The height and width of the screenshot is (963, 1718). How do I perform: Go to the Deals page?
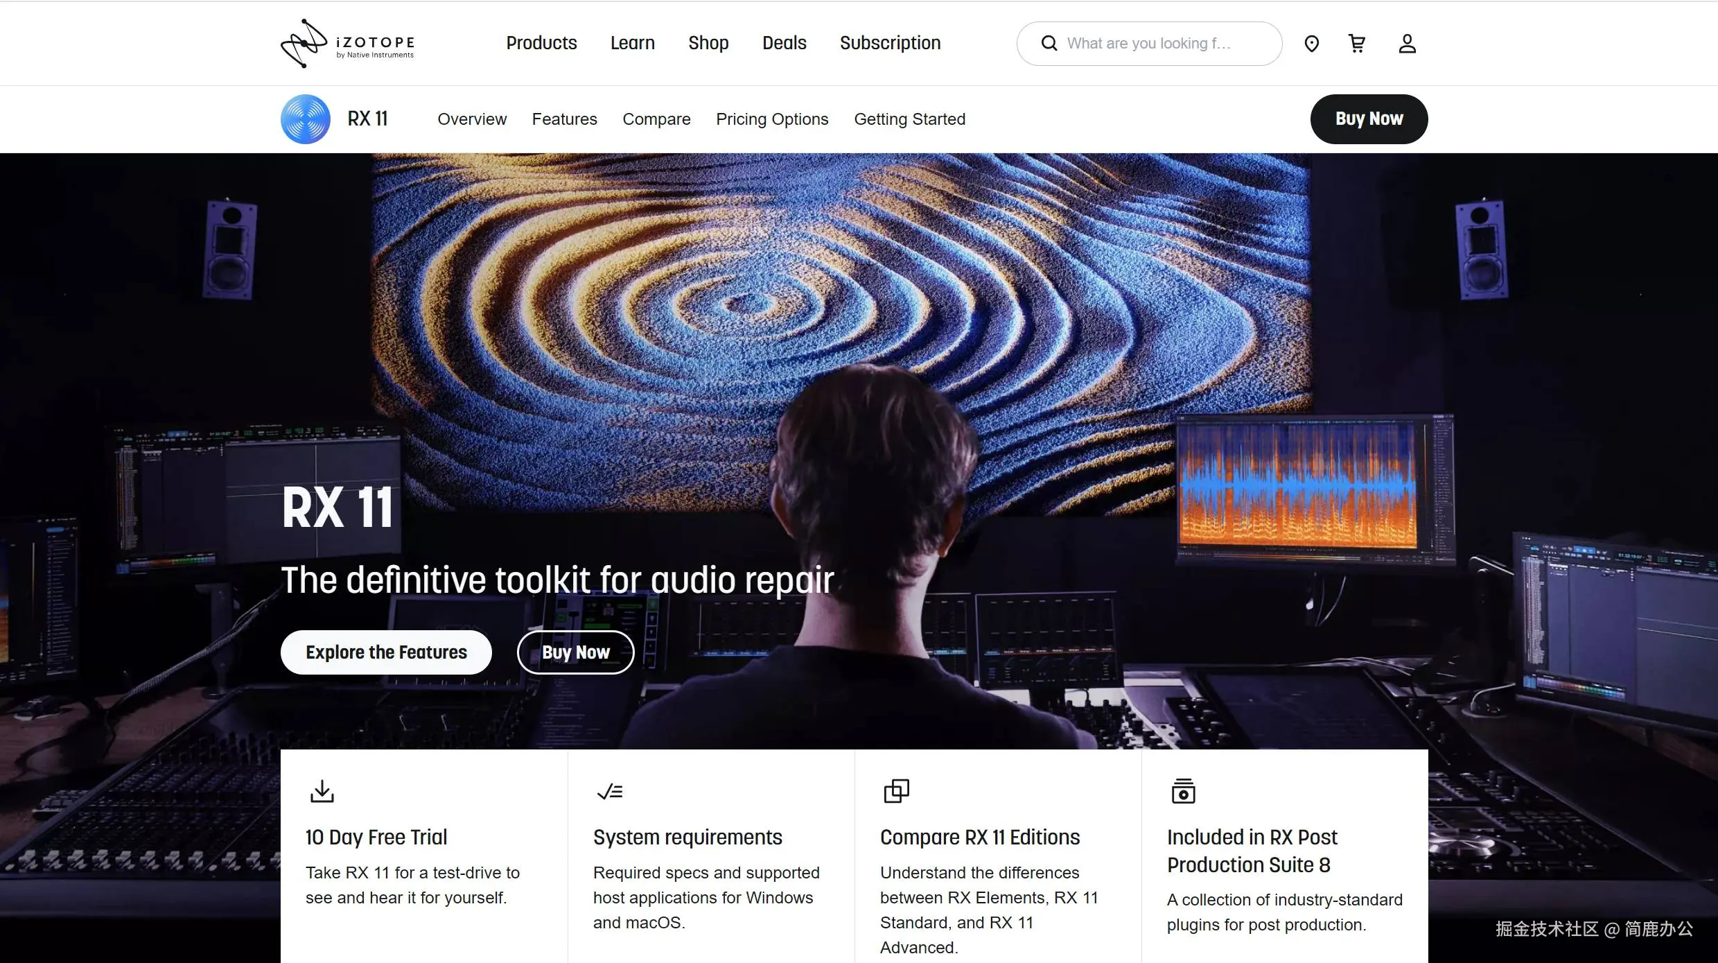[x=784, y=43]
